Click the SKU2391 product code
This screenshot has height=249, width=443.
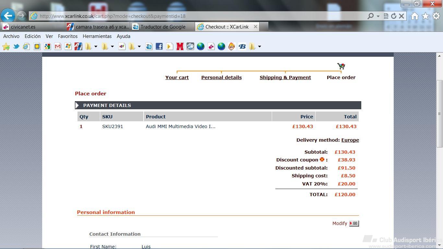[x=113, y=126]
